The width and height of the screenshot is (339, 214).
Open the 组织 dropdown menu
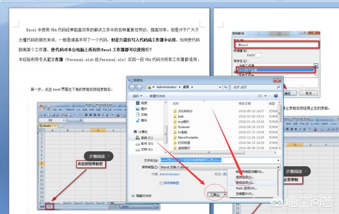(x=137, y=96)
